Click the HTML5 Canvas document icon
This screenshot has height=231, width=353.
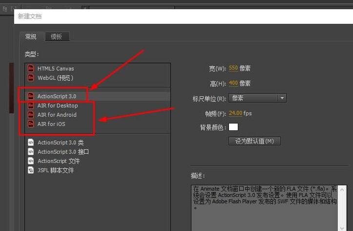31,68
